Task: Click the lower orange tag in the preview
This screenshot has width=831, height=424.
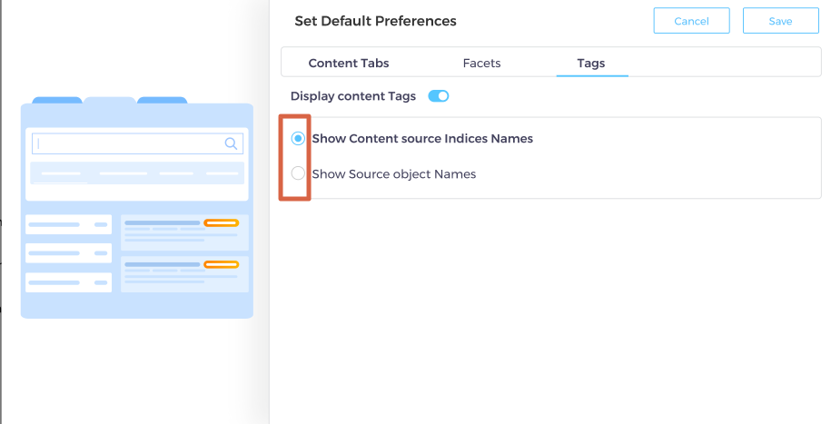Action: pyautogui.click(x=222, y=264)
